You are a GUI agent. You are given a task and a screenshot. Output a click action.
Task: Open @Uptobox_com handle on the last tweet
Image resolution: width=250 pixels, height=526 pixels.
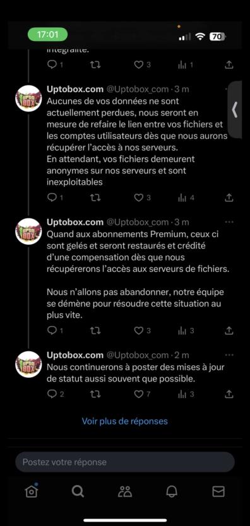(138, 355)
